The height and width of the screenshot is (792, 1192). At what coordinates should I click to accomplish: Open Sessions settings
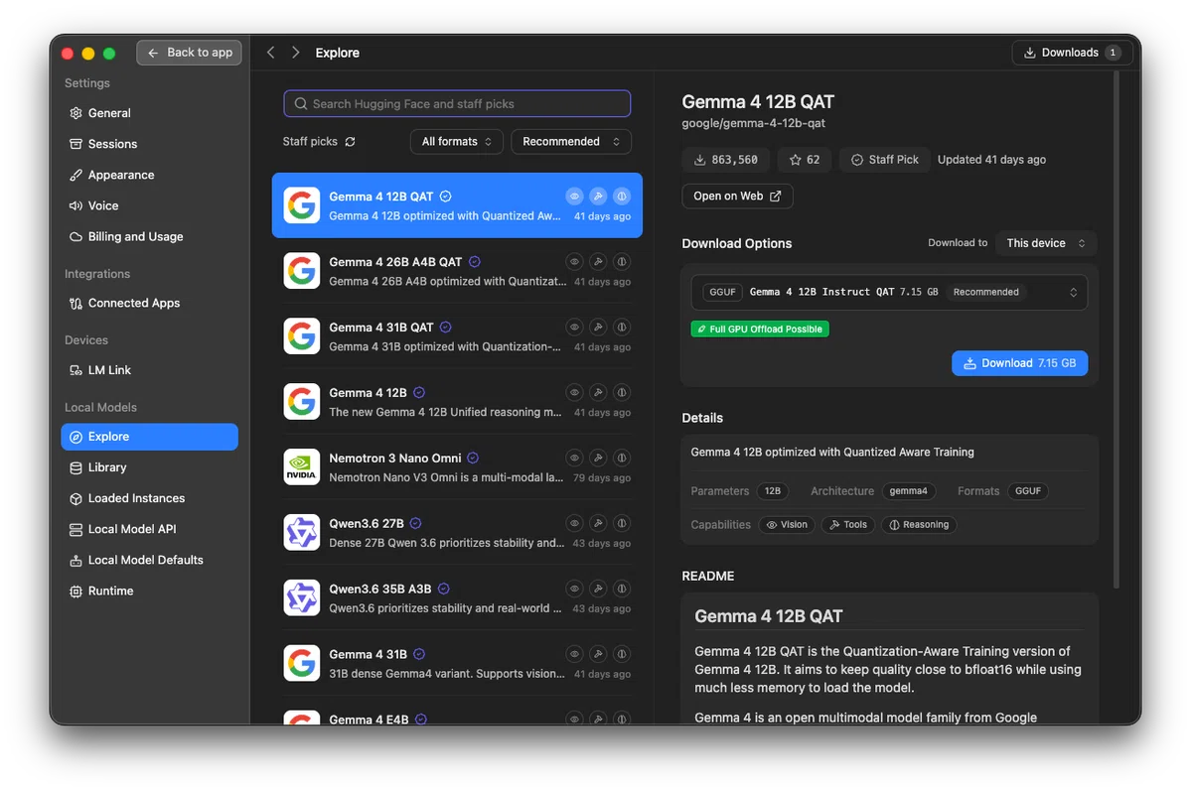click(x=149, y=144)
